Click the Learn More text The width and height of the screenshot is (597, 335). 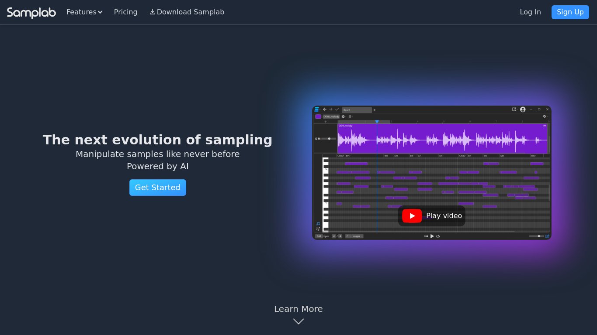coord(298,309)
